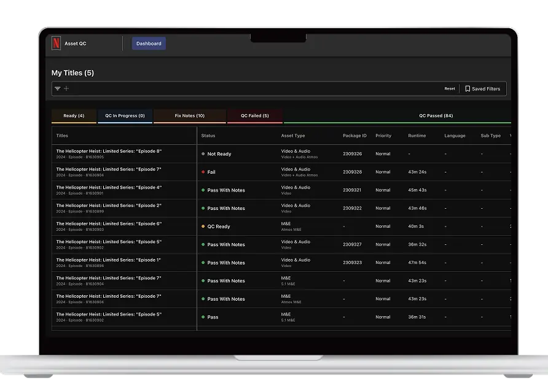Add a filter with plus icon

tap(66, 88)
